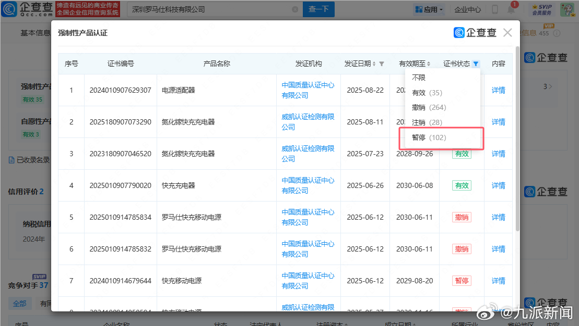The height and width of the screenshot is (326, 579).
Task: Open 详情 for row 4 快充充电器
Action: [x=499, y=185]
